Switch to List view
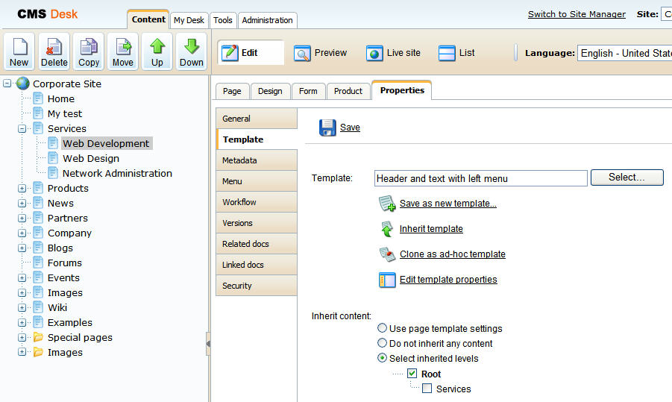The height and width of the screenshot is (402, 672). [456, 53]
